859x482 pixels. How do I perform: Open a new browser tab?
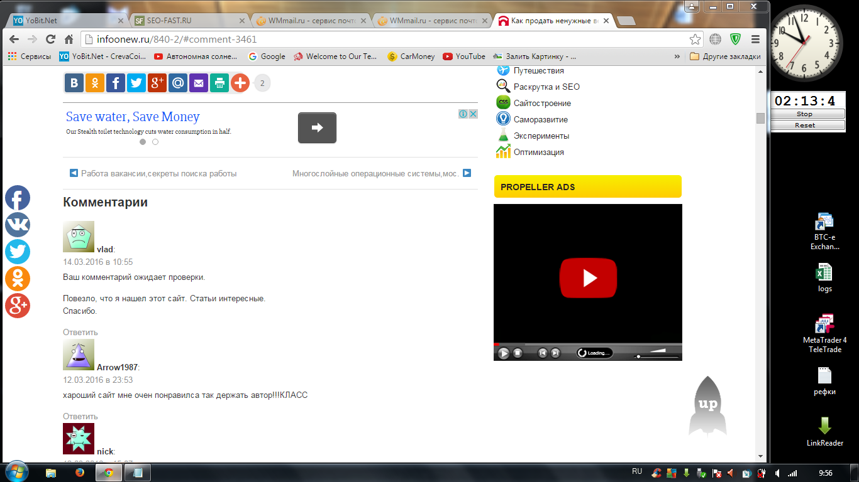(x=626, y=21)
